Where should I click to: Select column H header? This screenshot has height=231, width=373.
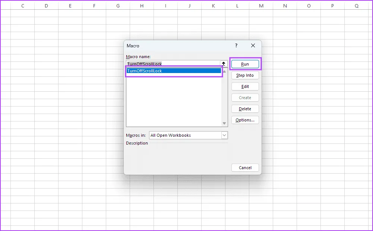pos(142,6)
